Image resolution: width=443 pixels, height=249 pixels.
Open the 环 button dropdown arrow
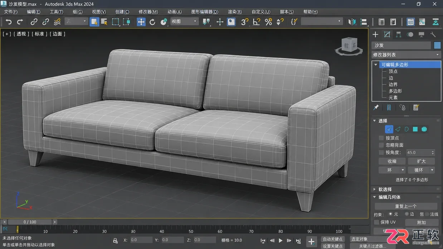(403, 170)
